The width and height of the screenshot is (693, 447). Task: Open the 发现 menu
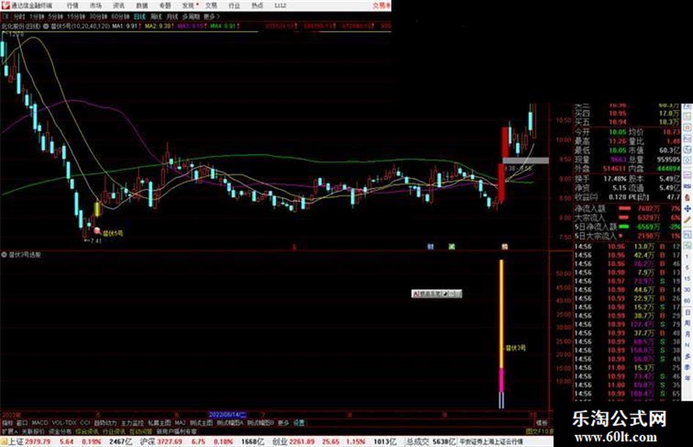[x=188, y=5]
